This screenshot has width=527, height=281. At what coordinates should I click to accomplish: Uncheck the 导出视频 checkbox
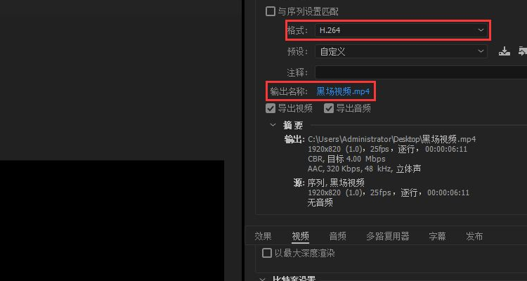point(271,108)
